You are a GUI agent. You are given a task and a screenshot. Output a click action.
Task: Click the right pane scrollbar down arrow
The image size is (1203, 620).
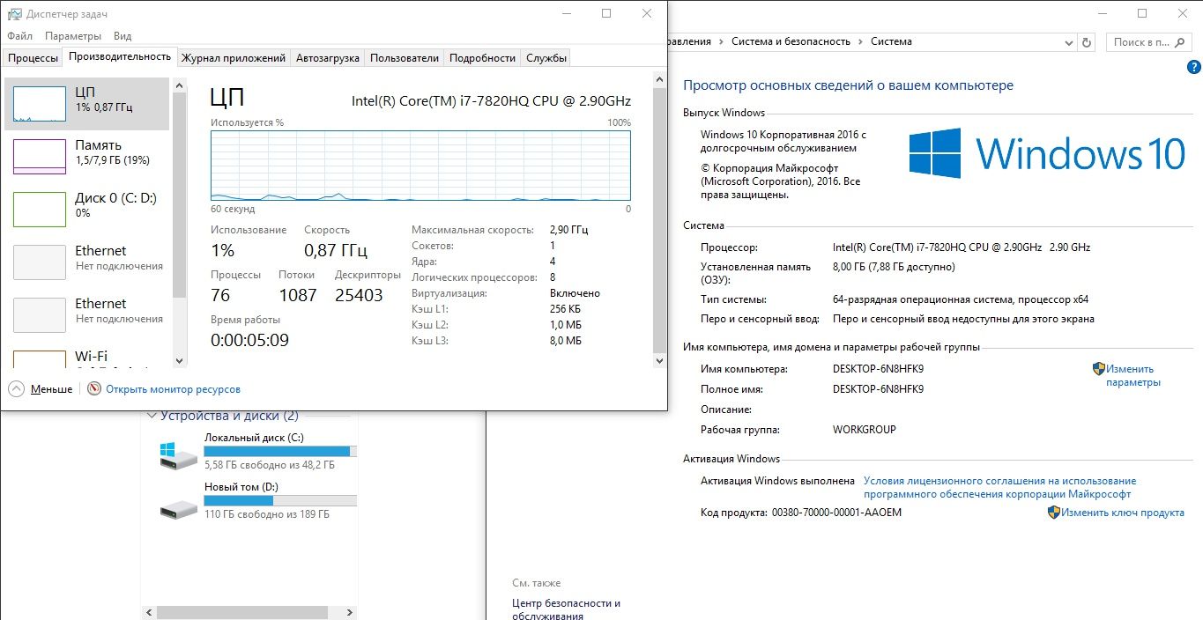click(659, 360)
